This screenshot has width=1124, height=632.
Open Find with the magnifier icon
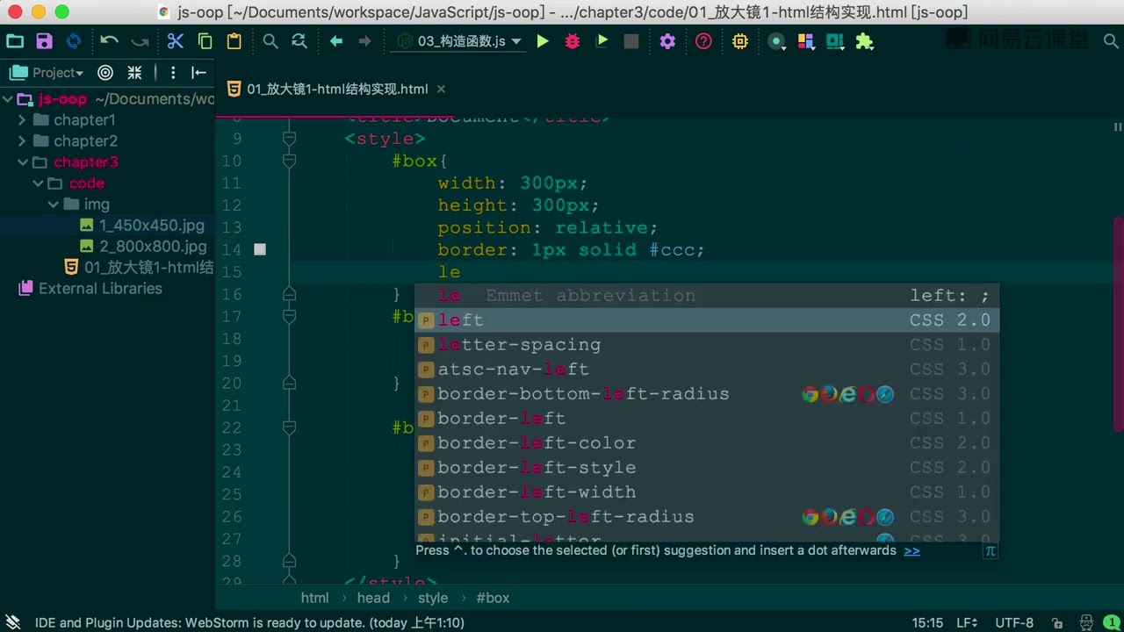point(270,41)
